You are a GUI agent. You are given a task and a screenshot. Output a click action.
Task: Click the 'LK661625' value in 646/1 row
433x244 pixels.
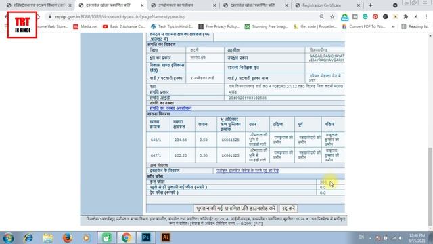[x=230, y=140]
